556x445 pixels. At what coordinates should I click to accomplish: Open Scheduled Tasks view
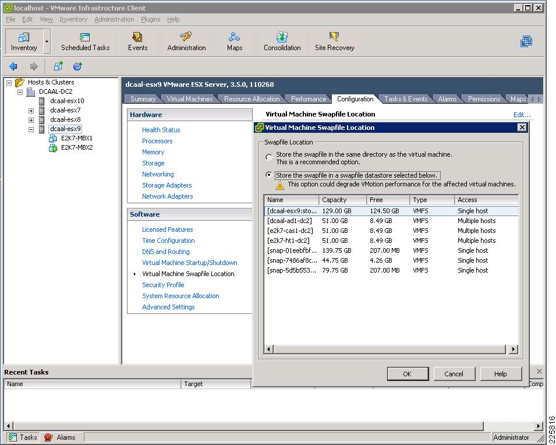(85, 41)
